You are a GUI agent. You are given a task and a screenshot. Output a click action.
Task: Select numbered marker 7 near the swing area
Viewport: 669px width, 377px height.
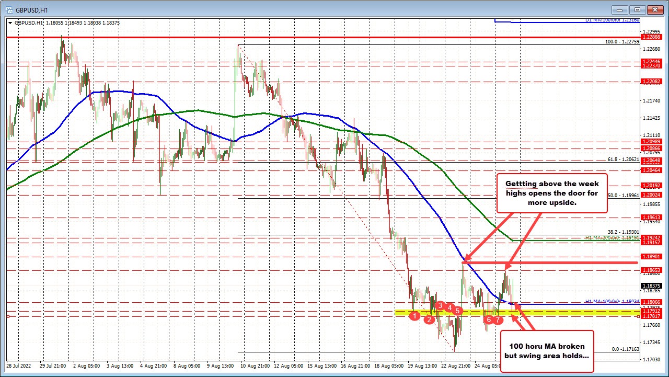[x=497, y=319]
